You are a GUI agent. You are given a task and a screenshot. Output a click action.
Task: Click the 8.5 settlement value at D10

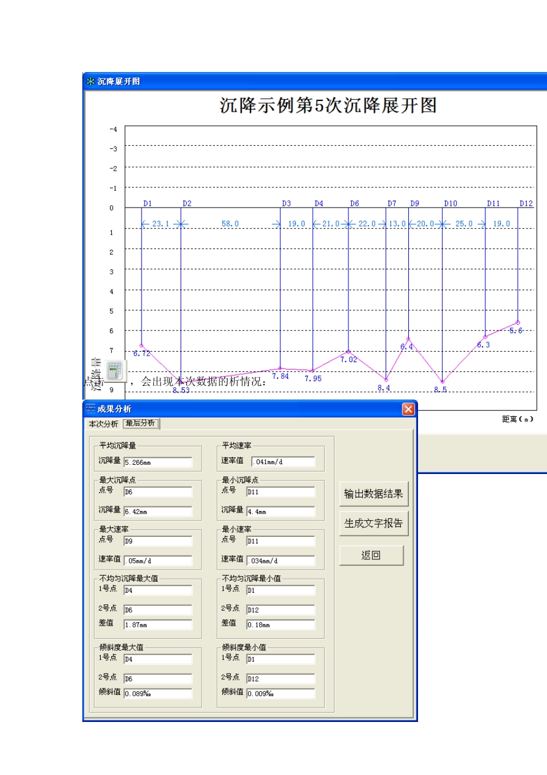pos(440,390)
